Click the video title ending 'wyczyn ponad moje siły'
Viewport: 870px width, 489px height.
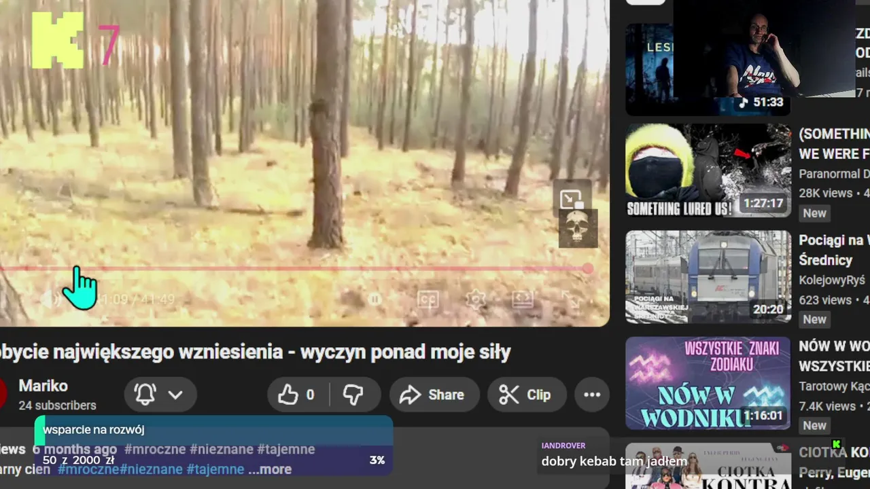255,352
